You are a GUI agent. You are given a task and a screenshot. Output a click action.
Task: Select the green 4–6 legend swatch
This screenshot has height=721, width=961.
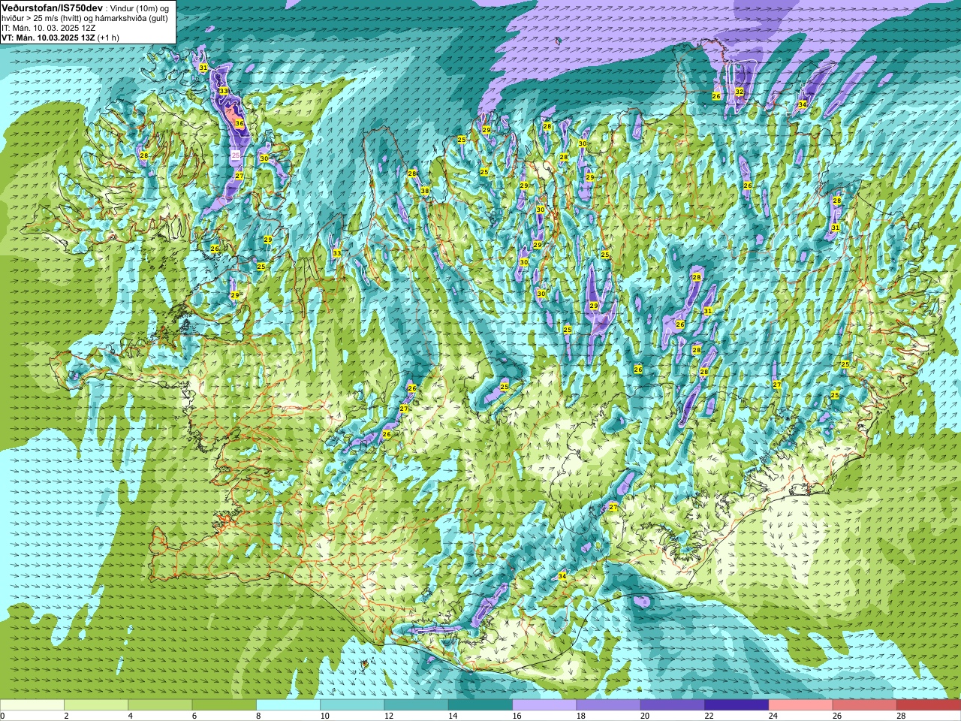point(161,705)
